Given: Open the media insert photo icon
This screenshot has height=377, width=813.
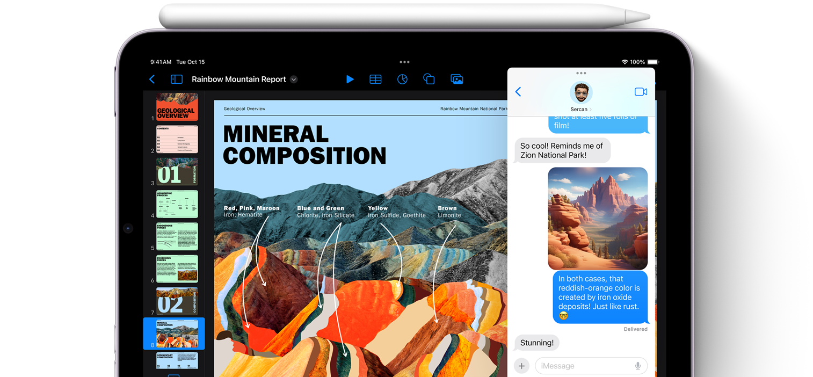Looking at the screenshot, I should click(x=456, y=79).
